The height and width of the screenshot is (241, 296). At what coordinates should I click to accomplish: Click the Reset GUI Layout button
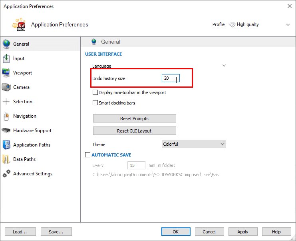coord(134,131)
